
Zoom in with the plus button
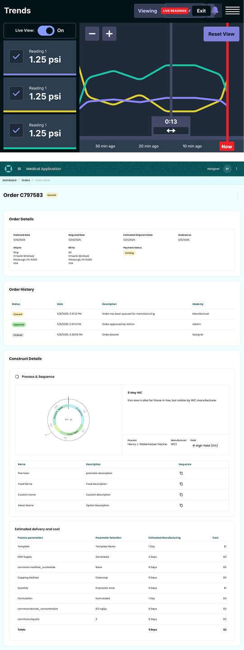[x=109, y=33]
